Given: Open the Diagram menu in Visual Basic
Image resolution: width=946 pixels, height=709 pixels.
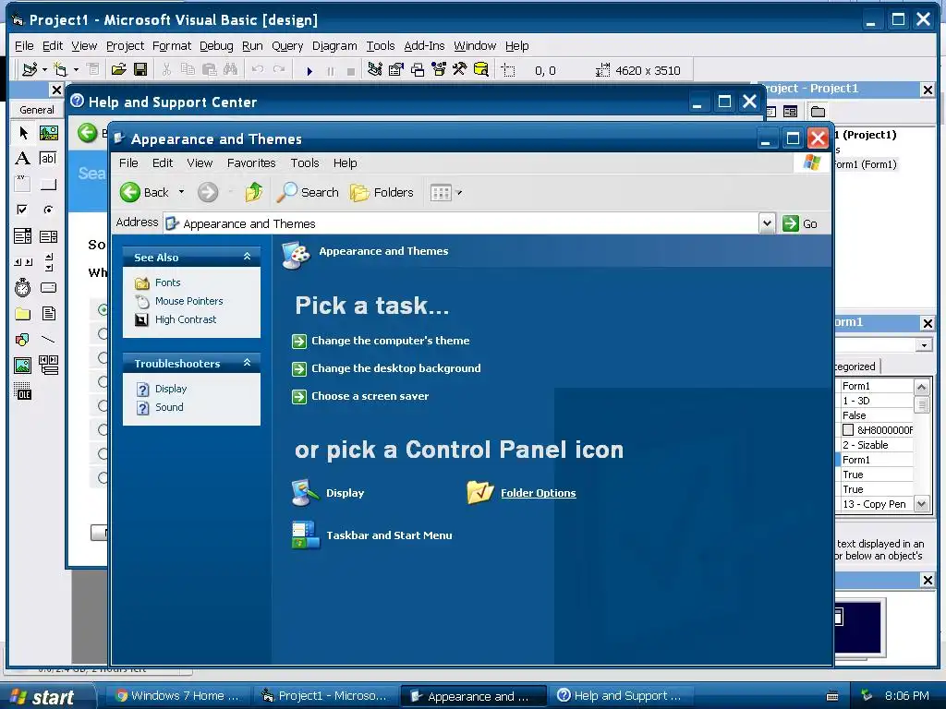Looking at the screenshot, I should (x=334, y=46).
